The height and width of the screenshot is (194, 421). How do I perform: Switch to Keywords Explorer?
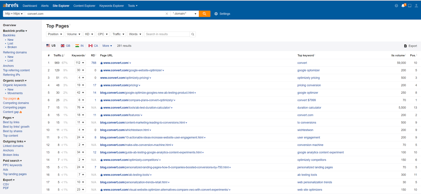[x=112, y=6]
